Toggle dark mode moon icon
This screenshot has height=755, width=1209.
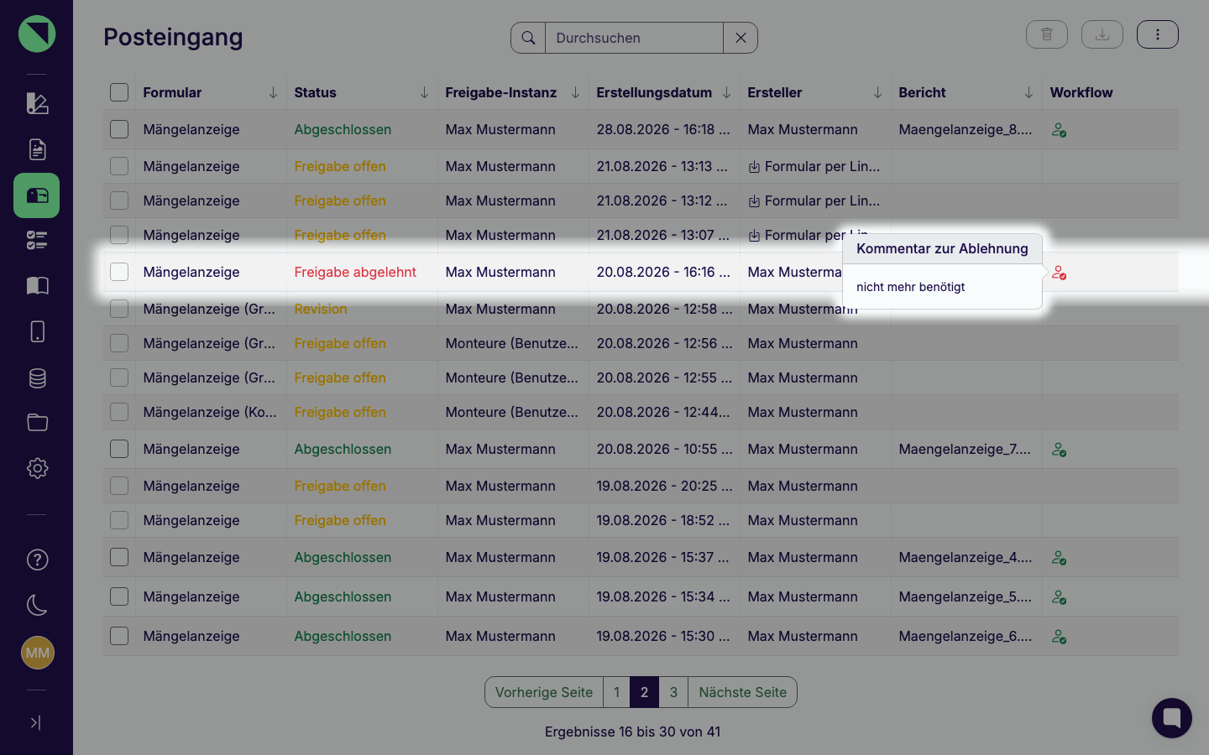click(x=37, y=605)
